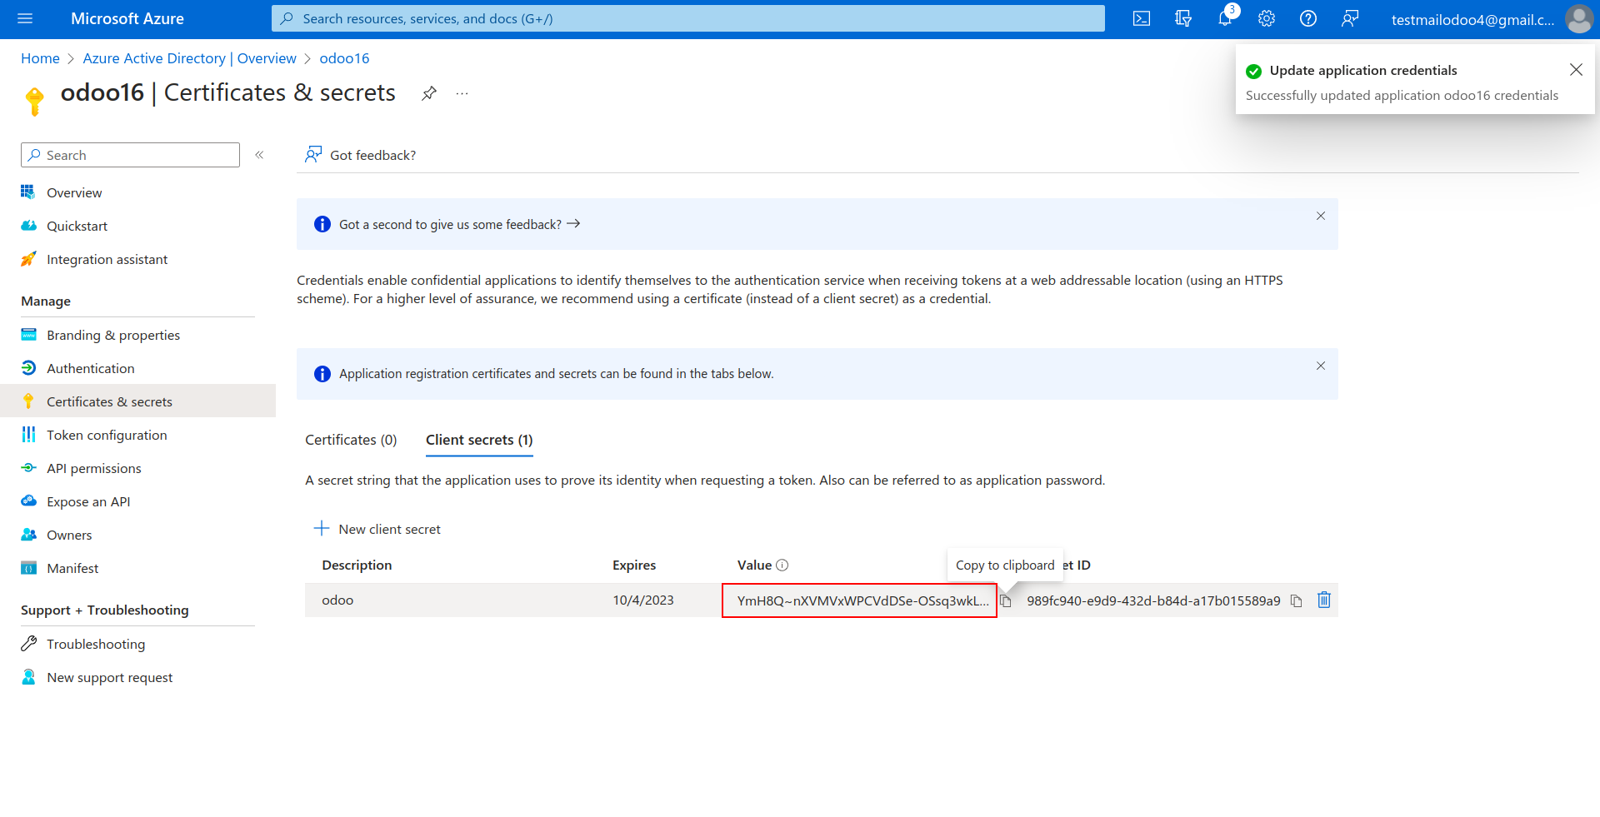
Task: Add a New client secret
Action: (x=377, y=529)
